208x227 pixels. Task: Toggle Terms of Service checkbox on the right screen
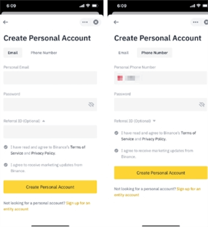tap(116, 133)
